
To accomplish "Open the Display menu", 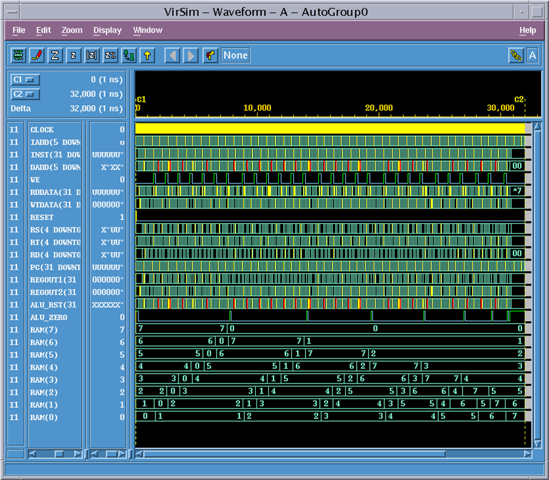I will point(107,30).
